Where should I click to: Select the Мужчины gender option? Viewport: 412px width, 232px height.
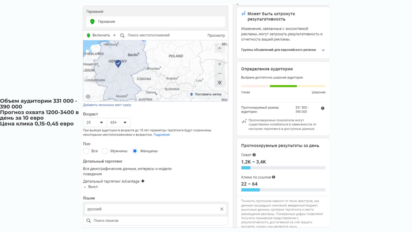tap(105, 151)
